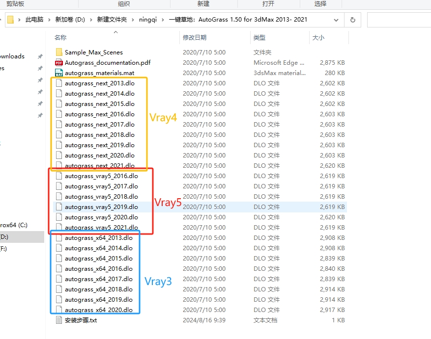Select file autograss_vray5_2021.dlo
431x339 pixels.
pos(101,227)
